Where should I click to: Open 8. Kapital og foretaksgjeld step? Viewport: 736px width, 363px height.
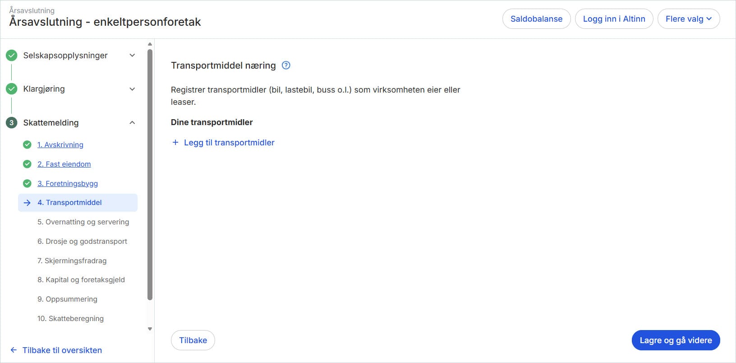coord(81,279)
